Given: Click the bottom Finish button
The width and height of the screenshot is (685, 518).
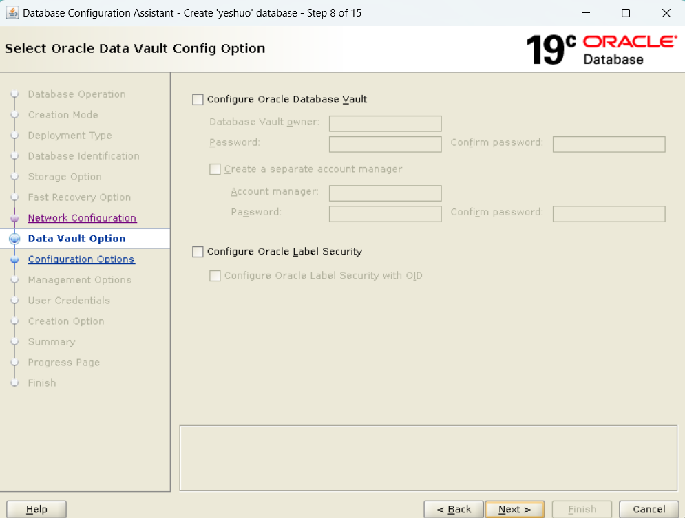Looking at the screenshot, I should (582, 509).
